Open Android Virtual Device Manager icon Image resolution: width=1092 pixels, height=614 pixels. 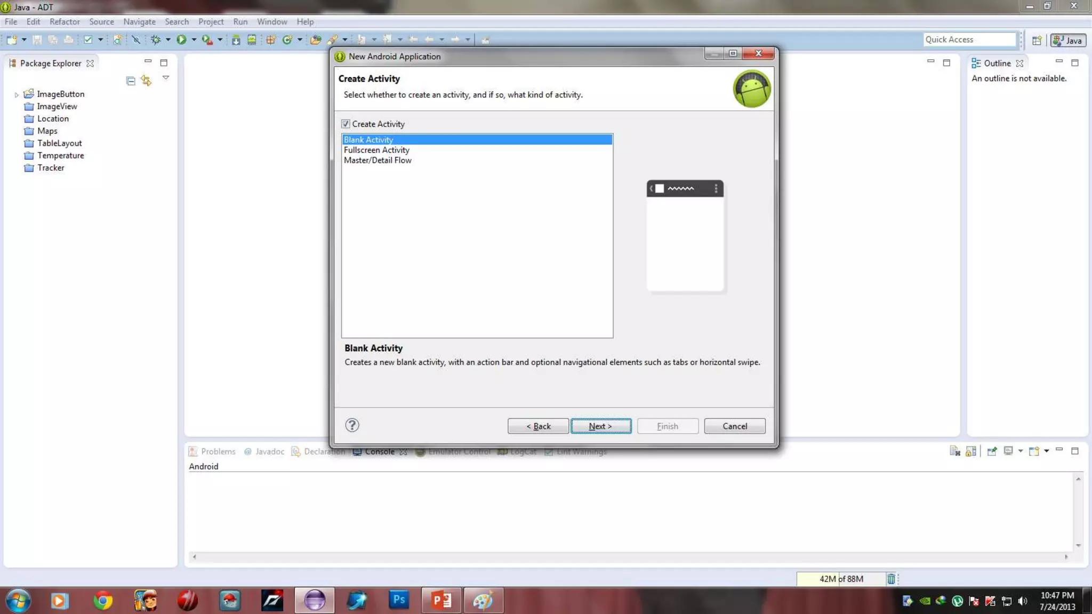click(252, 39)
